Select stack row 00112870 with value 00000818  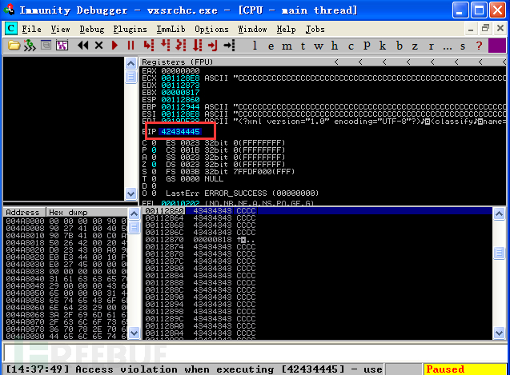(x=317, y=240)
